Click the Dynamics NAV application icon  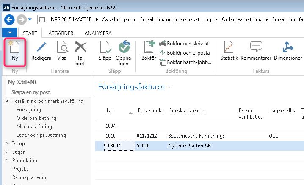tap(6, 7)
